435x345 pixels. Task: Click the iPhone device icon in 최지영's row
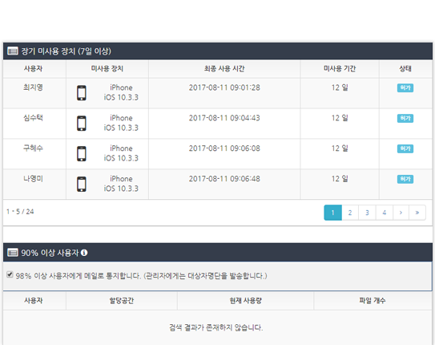(82, 93)
